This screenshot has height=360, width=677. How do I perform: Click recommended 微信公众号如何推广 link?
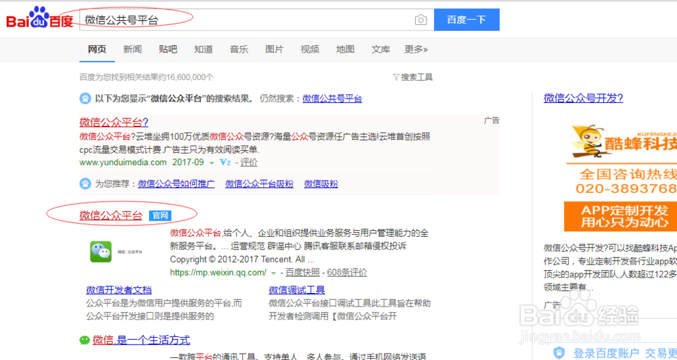pyautogui.click(x=176, y=184)
